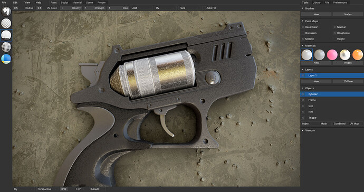
Task: Open the Object Mask dropdown
Action: point(316,124)
